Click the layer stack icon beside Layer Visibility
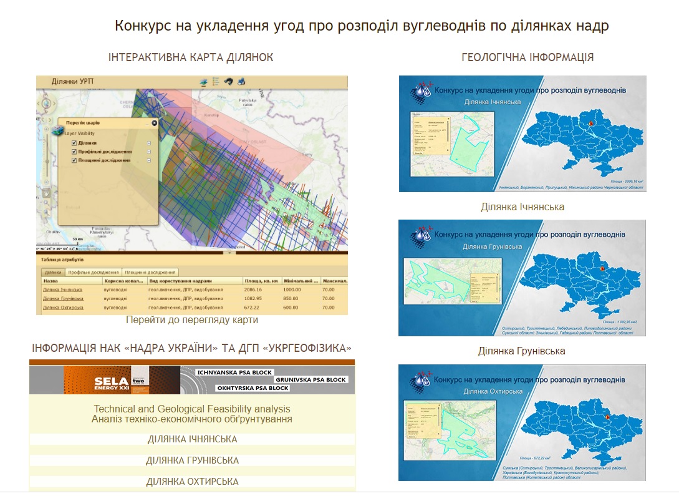 pos(57,130)
